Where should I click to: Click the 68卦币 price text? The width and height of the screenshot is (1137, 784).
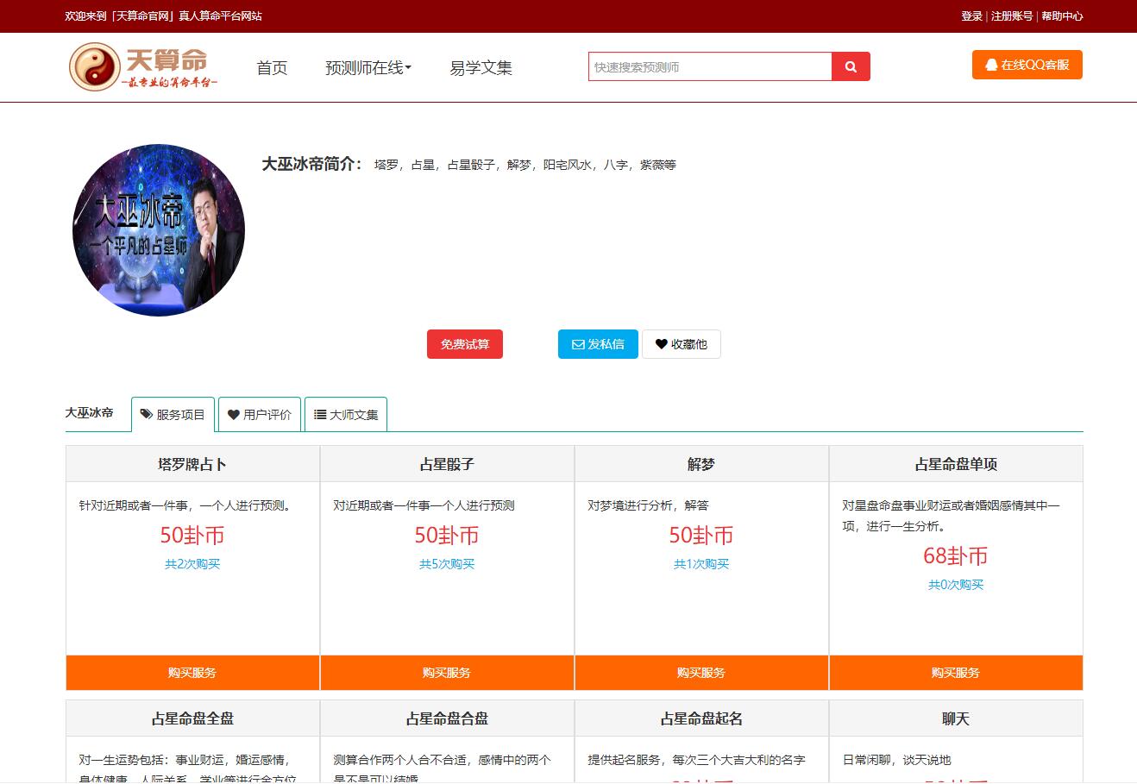pyautogui.click(x=956, y=556)
